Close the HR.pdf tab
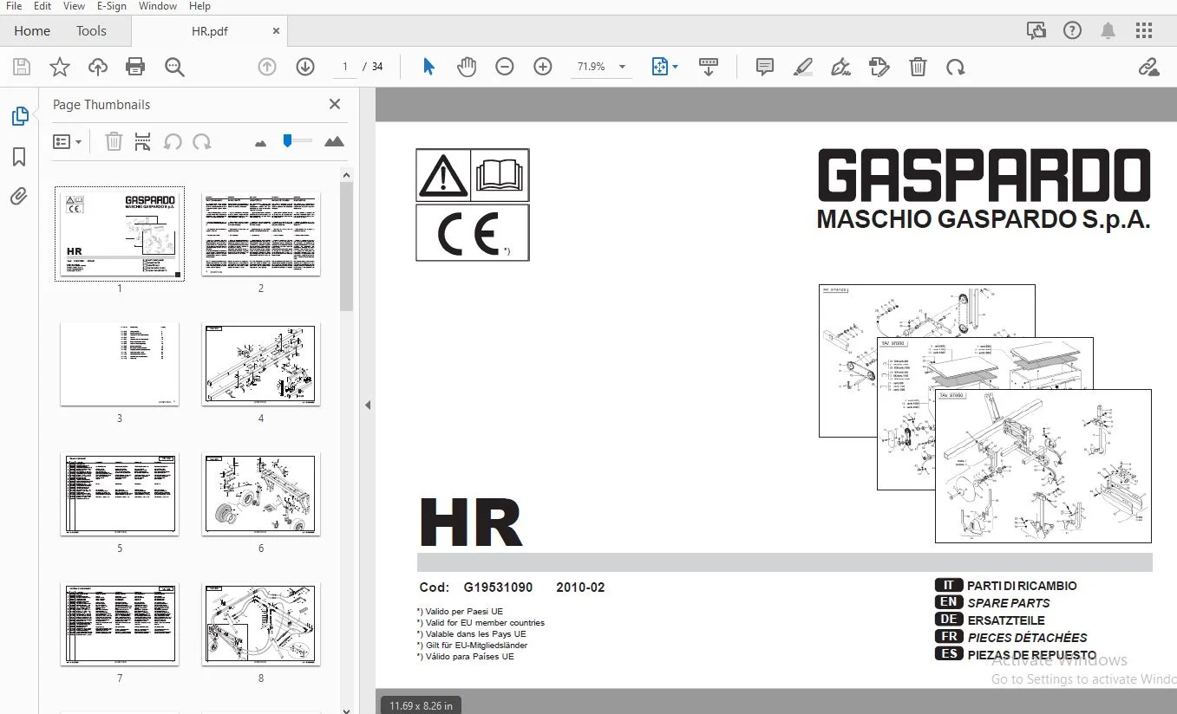The width and height of the screenshot is (1177, 714). click(276, 31)
